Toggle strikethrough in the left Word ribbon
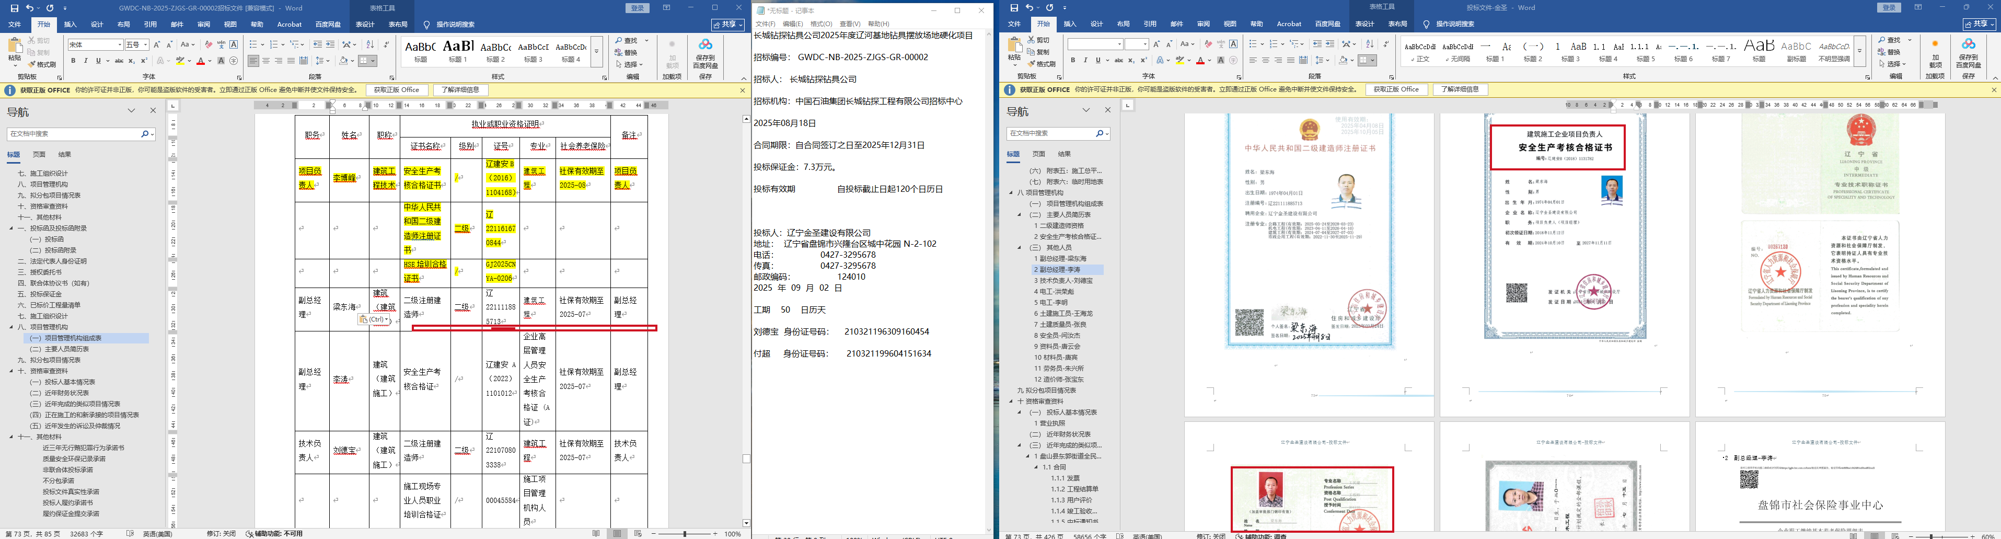The image size is (2001, 539). pos(119,61)
